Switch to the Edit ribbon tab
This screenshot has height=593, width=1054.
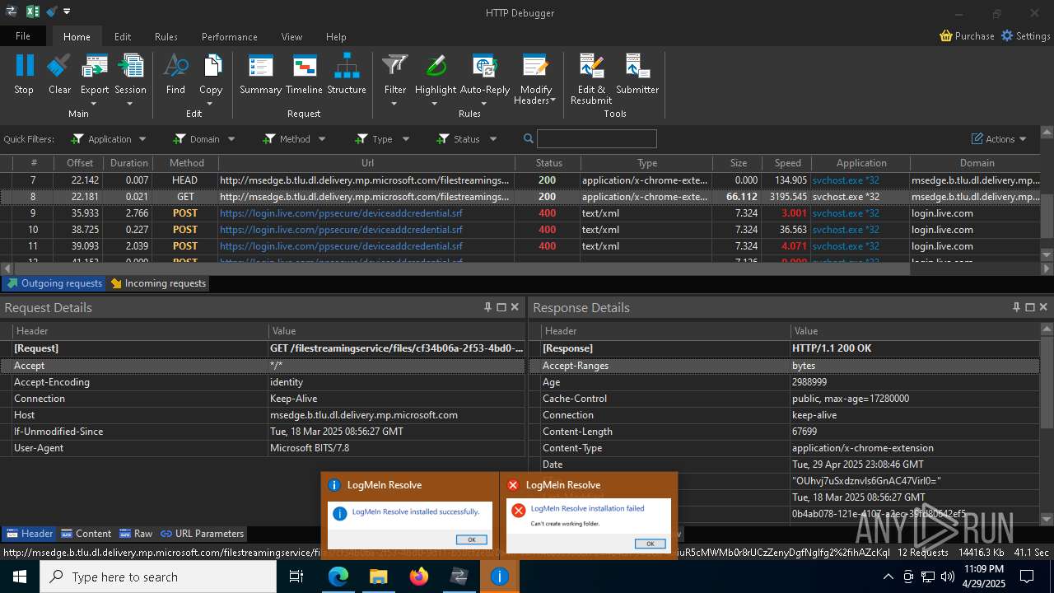pyautogui.click(x=123, y=36)
